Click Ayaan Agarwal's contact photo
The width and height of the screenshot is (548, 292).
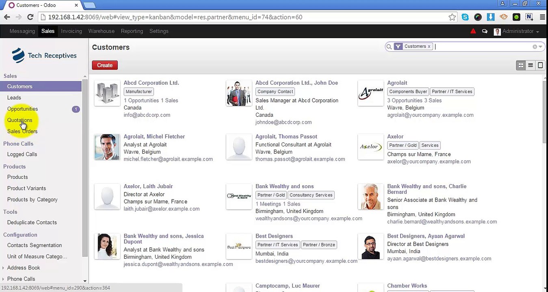[370, 247]
